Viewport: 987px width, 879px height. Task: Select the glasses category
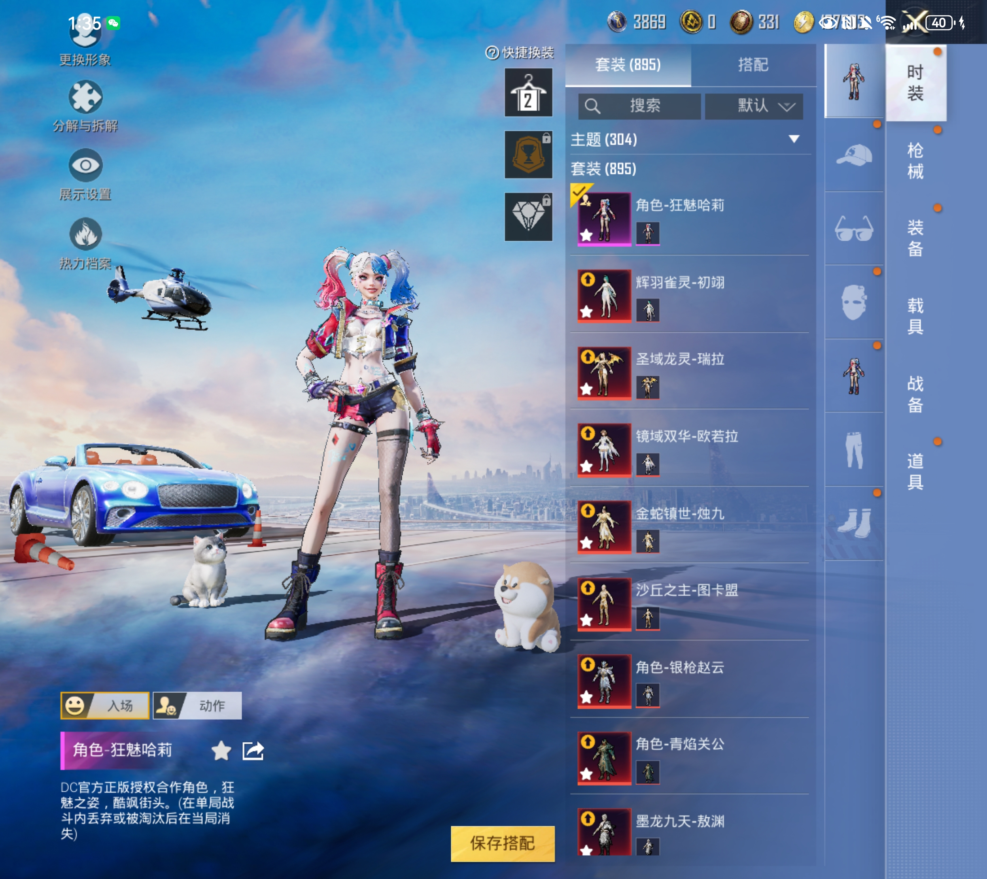pos(854,228)
